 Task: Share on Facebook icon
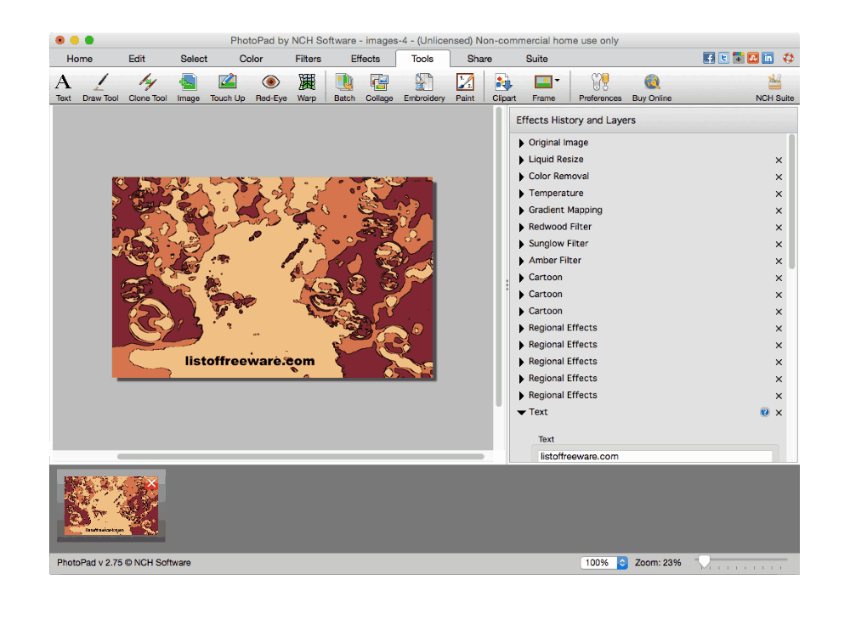(x=709, y=58)
